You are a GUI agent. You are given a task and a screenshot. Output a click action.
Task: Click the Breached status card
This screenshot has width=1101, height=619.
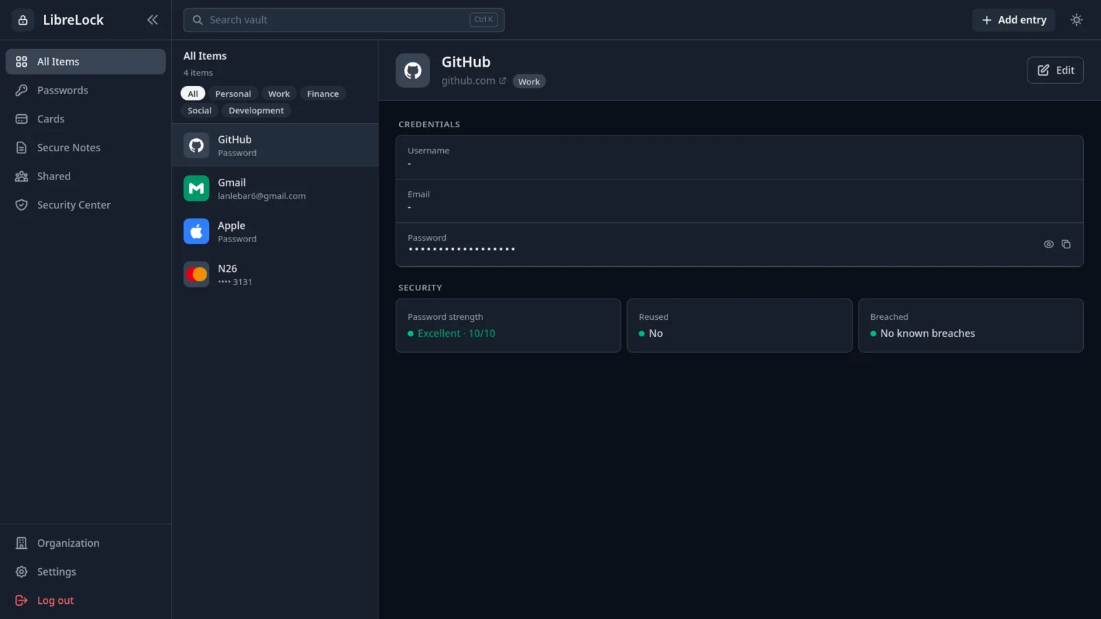(x=970, y=325)
